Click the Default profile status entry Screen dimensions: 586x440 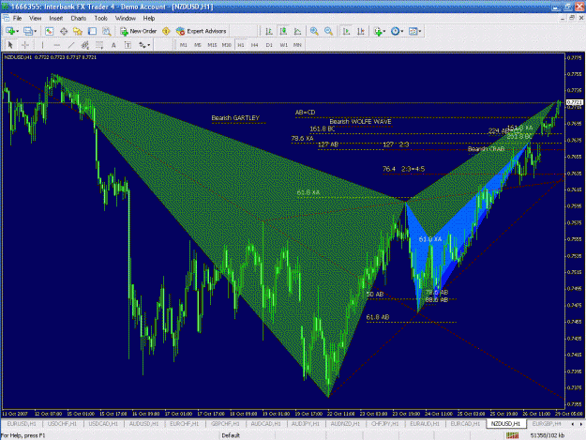coord(231,435)
